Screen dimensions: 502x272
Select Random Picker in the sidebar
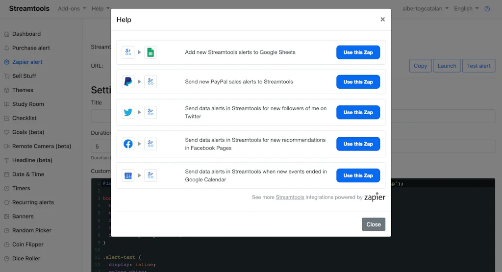[32, 230]
